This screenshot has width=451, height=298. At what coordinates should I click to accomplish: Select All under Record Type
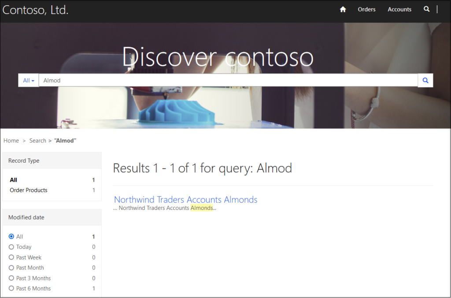pos(13,180)
